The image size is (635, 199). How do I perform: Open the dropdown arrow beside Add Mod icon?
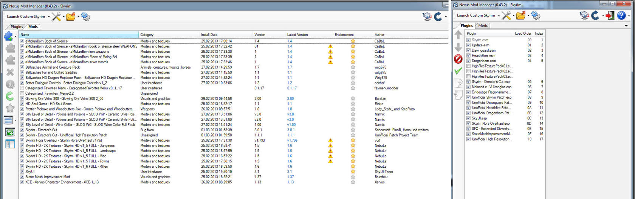coord(15,37)
